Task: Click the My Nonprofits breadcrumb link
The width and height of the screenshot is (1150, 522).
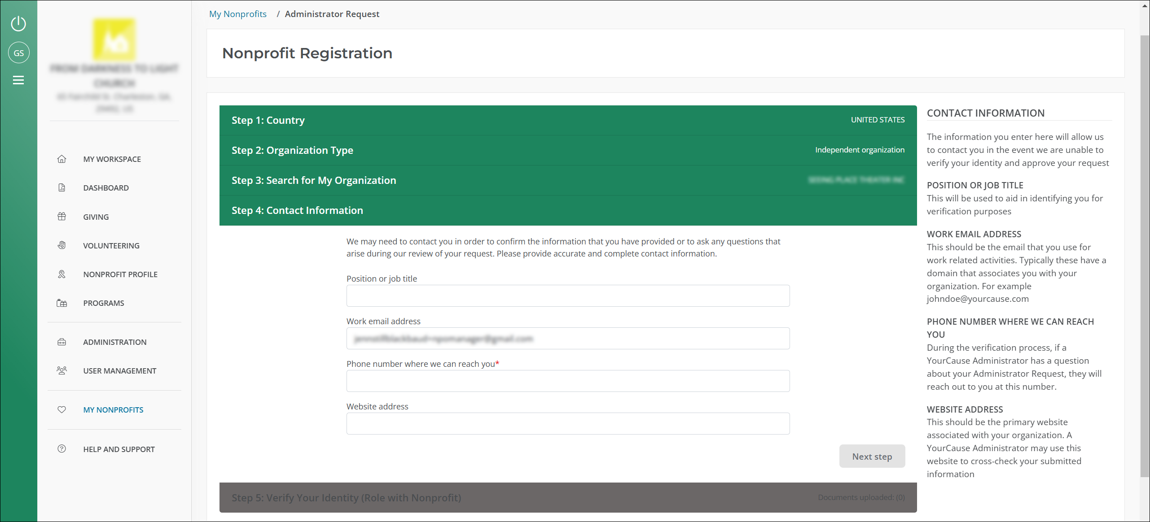Action: (236, 13)
